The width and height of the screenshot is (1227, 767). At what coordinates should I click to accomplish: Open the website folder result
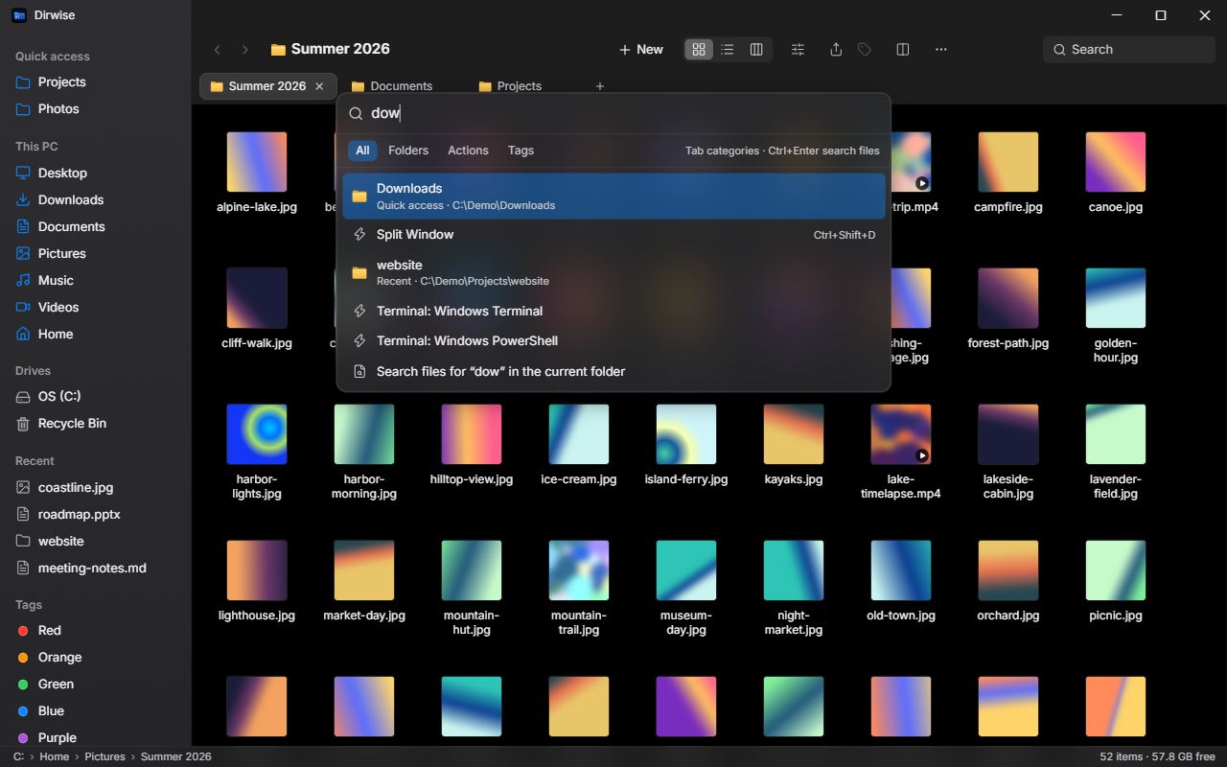613,272
